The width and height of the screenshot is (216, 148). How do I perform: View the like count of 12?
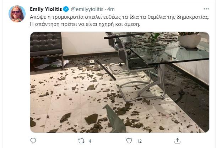(139, 141)
